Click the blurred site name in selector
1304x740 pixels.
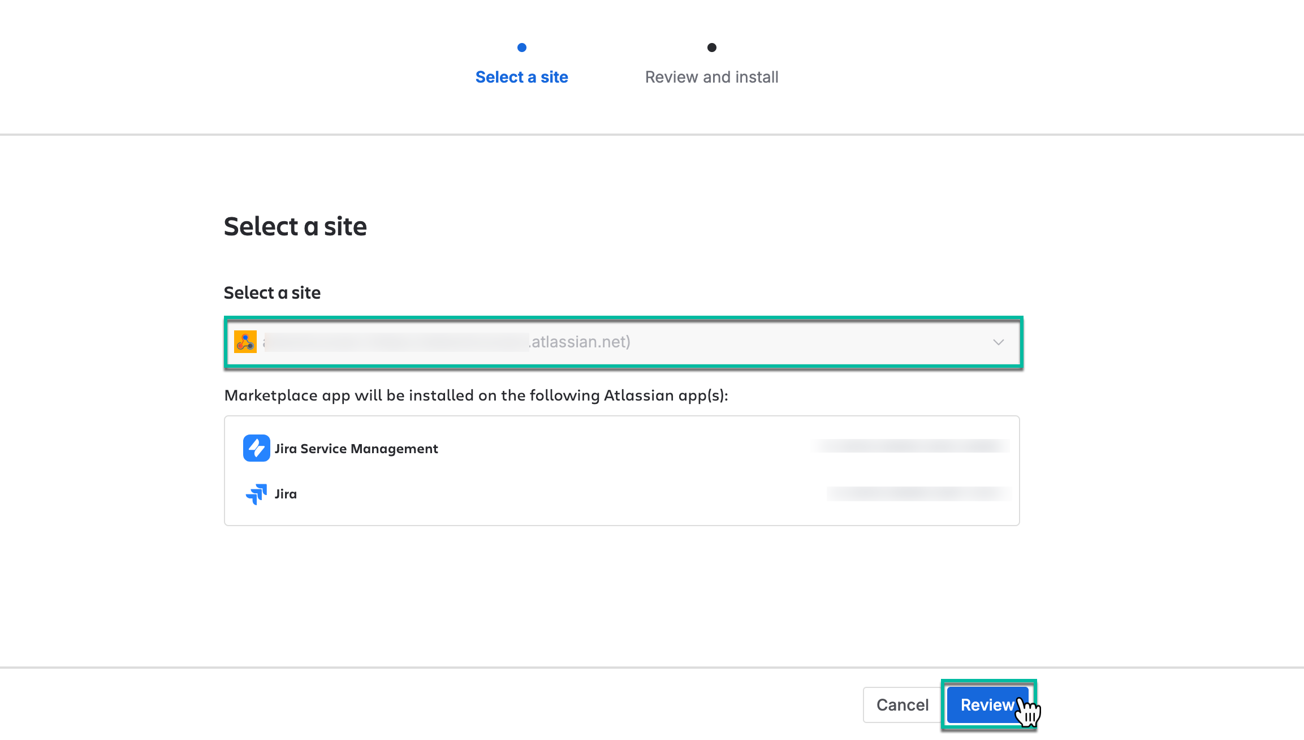(396, 342)
